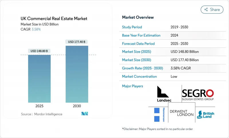Viewport: 229px width, 138px height.
Task: Click the Derwent London logo
Action: click(181, 113)
